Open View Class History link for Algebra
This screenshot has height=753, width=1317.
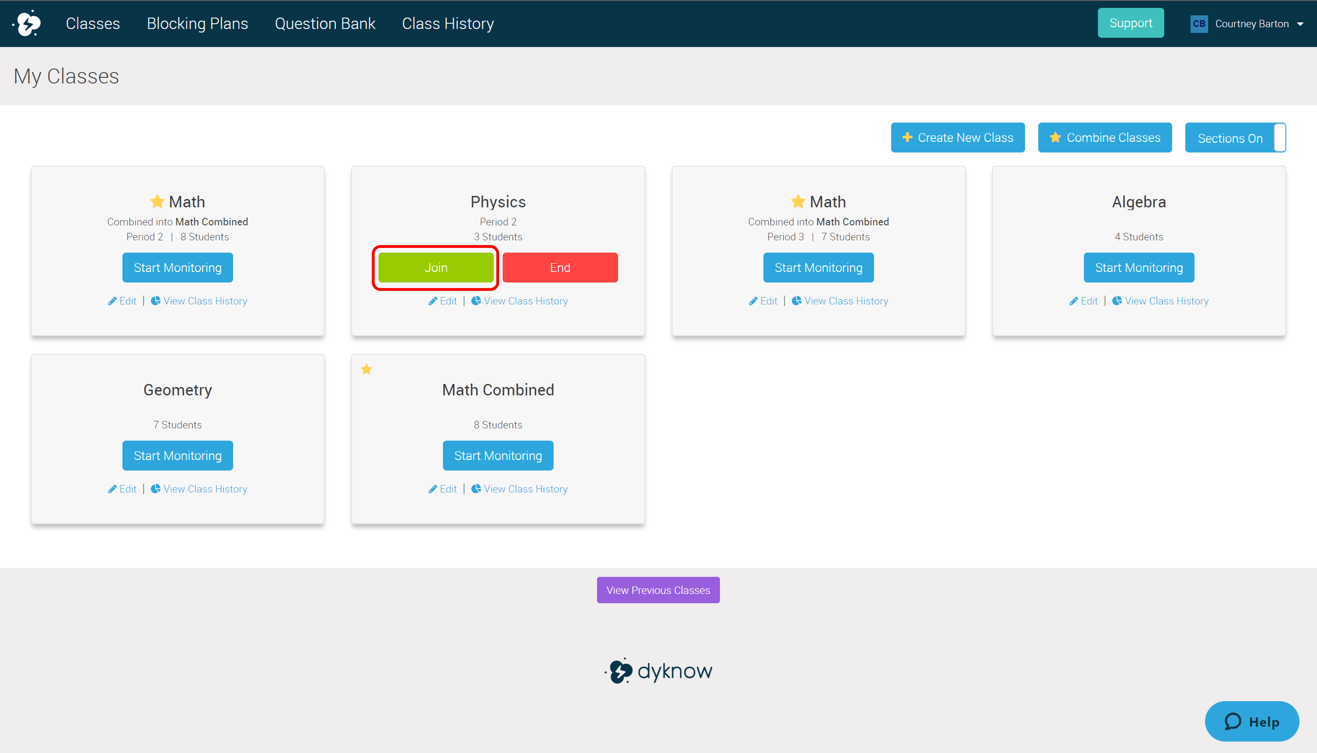[x=1167, y=301]
